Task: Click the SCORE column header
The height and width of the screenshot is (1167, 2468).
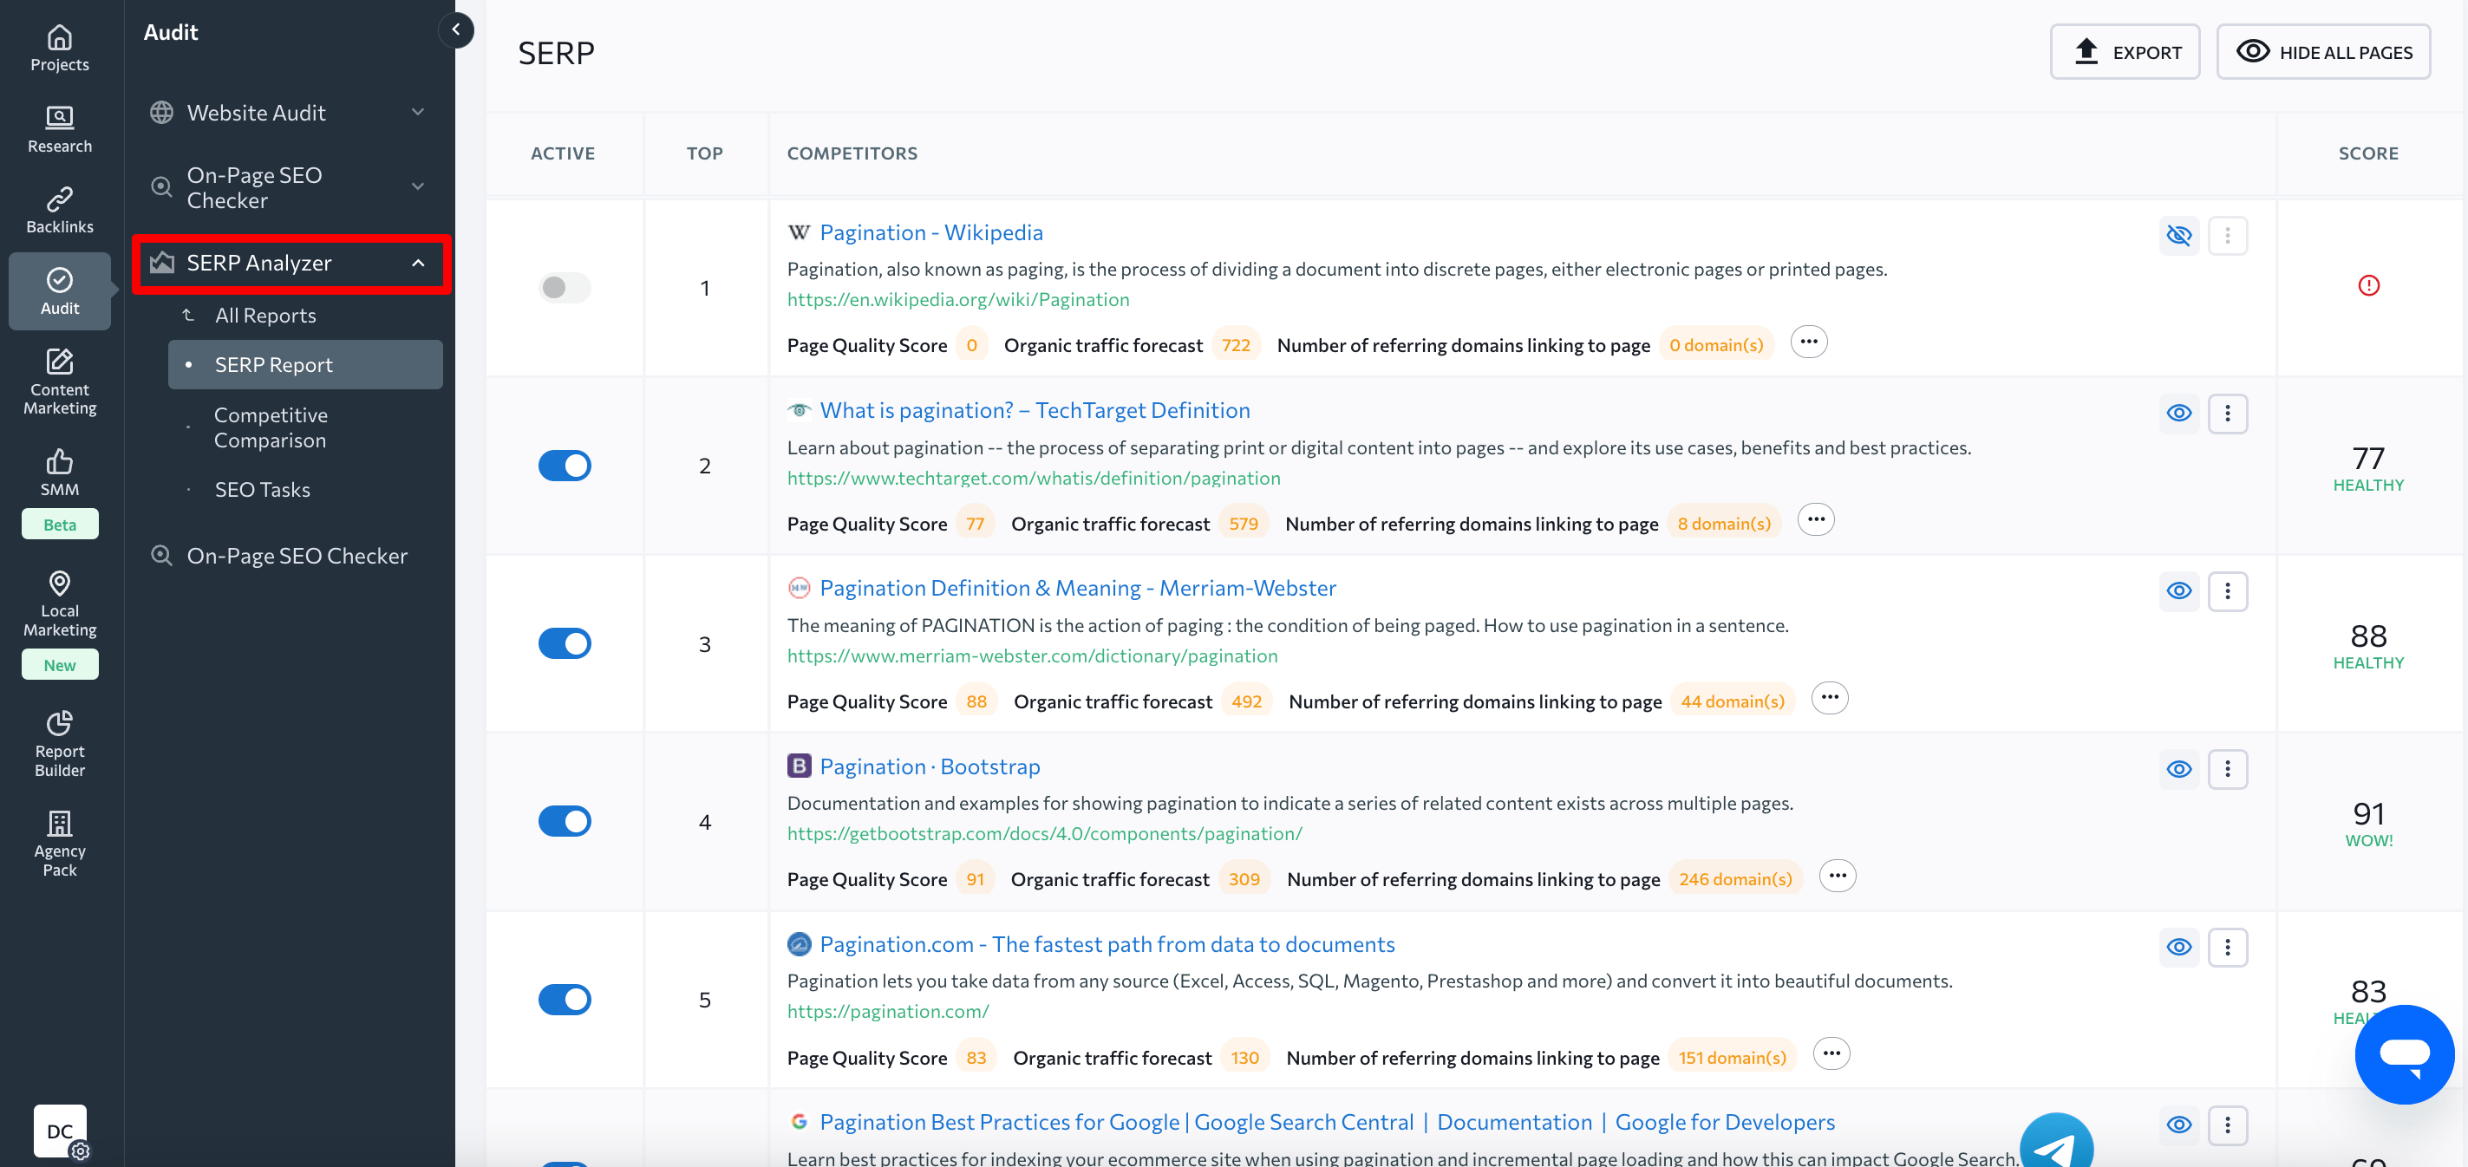Action: tap(2368, 153)
